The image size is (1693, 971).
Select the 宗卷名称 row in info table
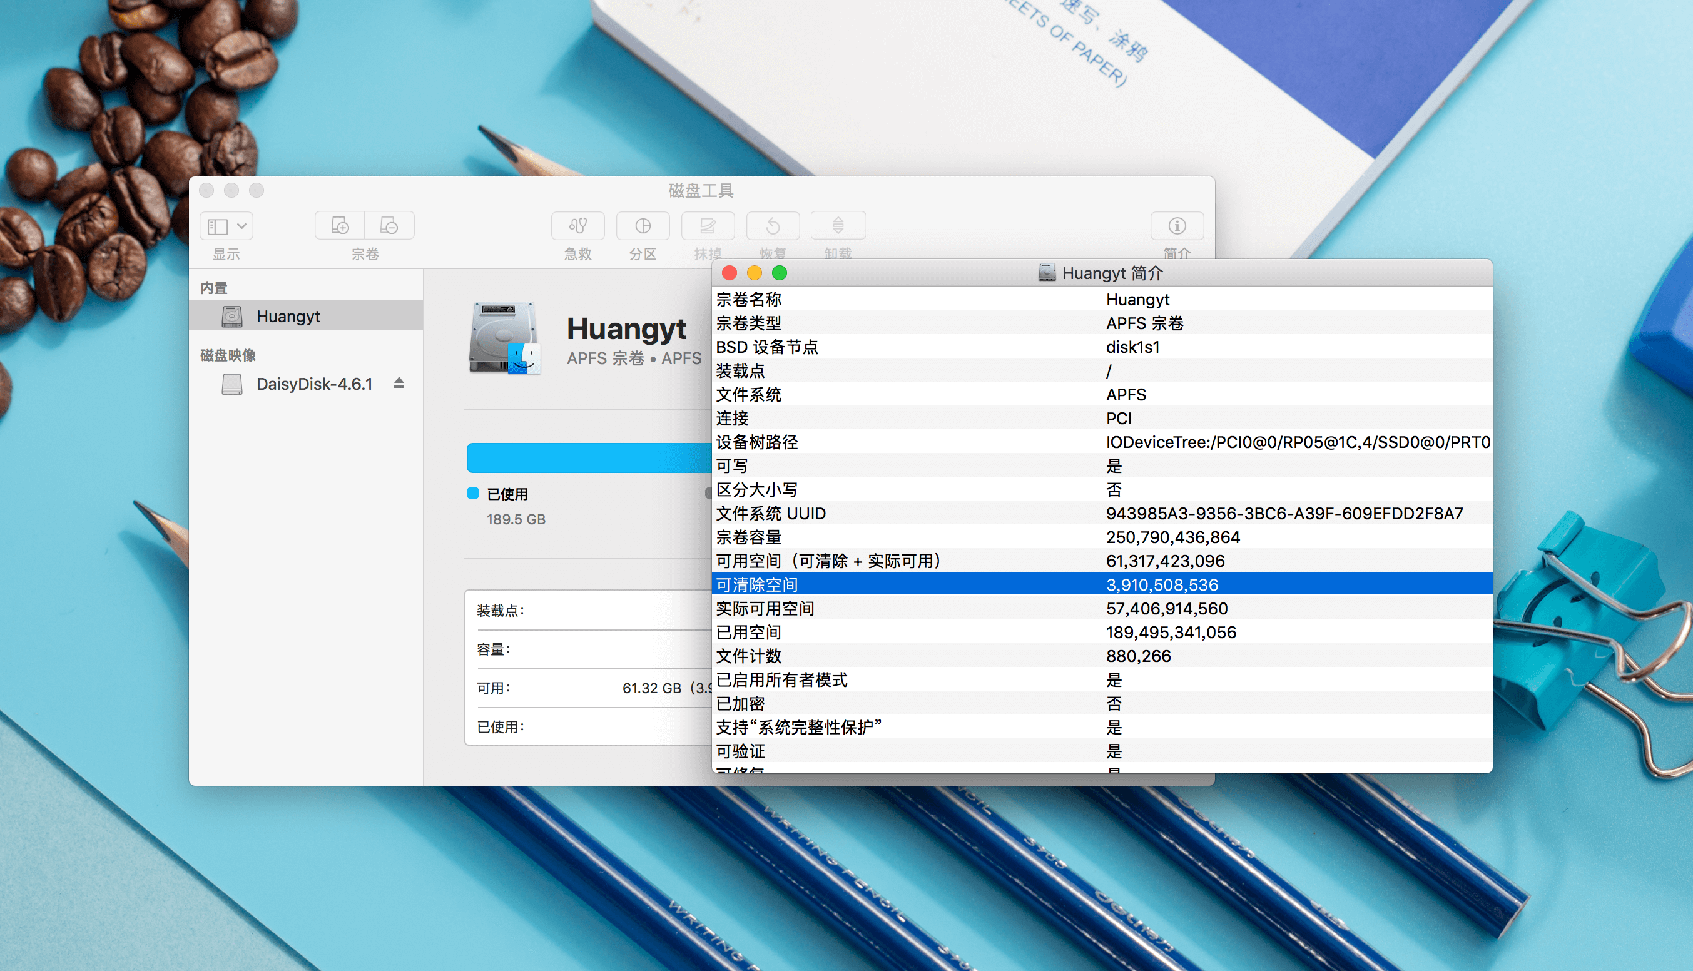pos(1102,300)
